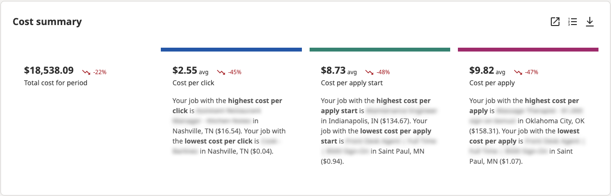Click the downward trend arrow beside -45%

[221, 72]
